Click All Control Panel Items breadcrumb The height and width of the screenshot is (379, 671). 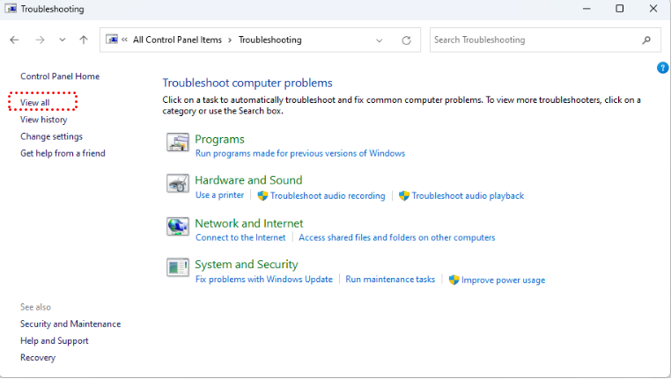pos(178,40)
